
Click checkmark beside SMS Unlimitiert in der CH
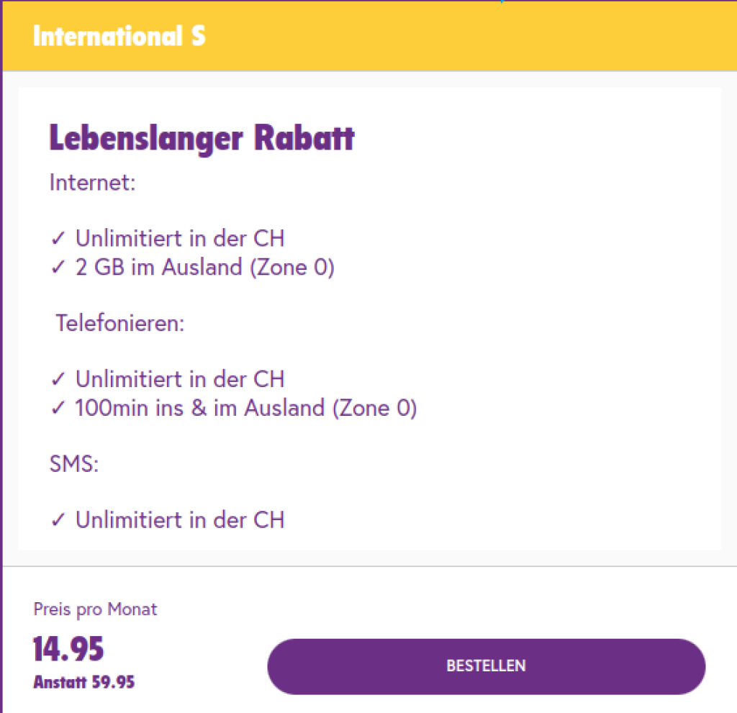pyautogui.click(x=58, y=519)
